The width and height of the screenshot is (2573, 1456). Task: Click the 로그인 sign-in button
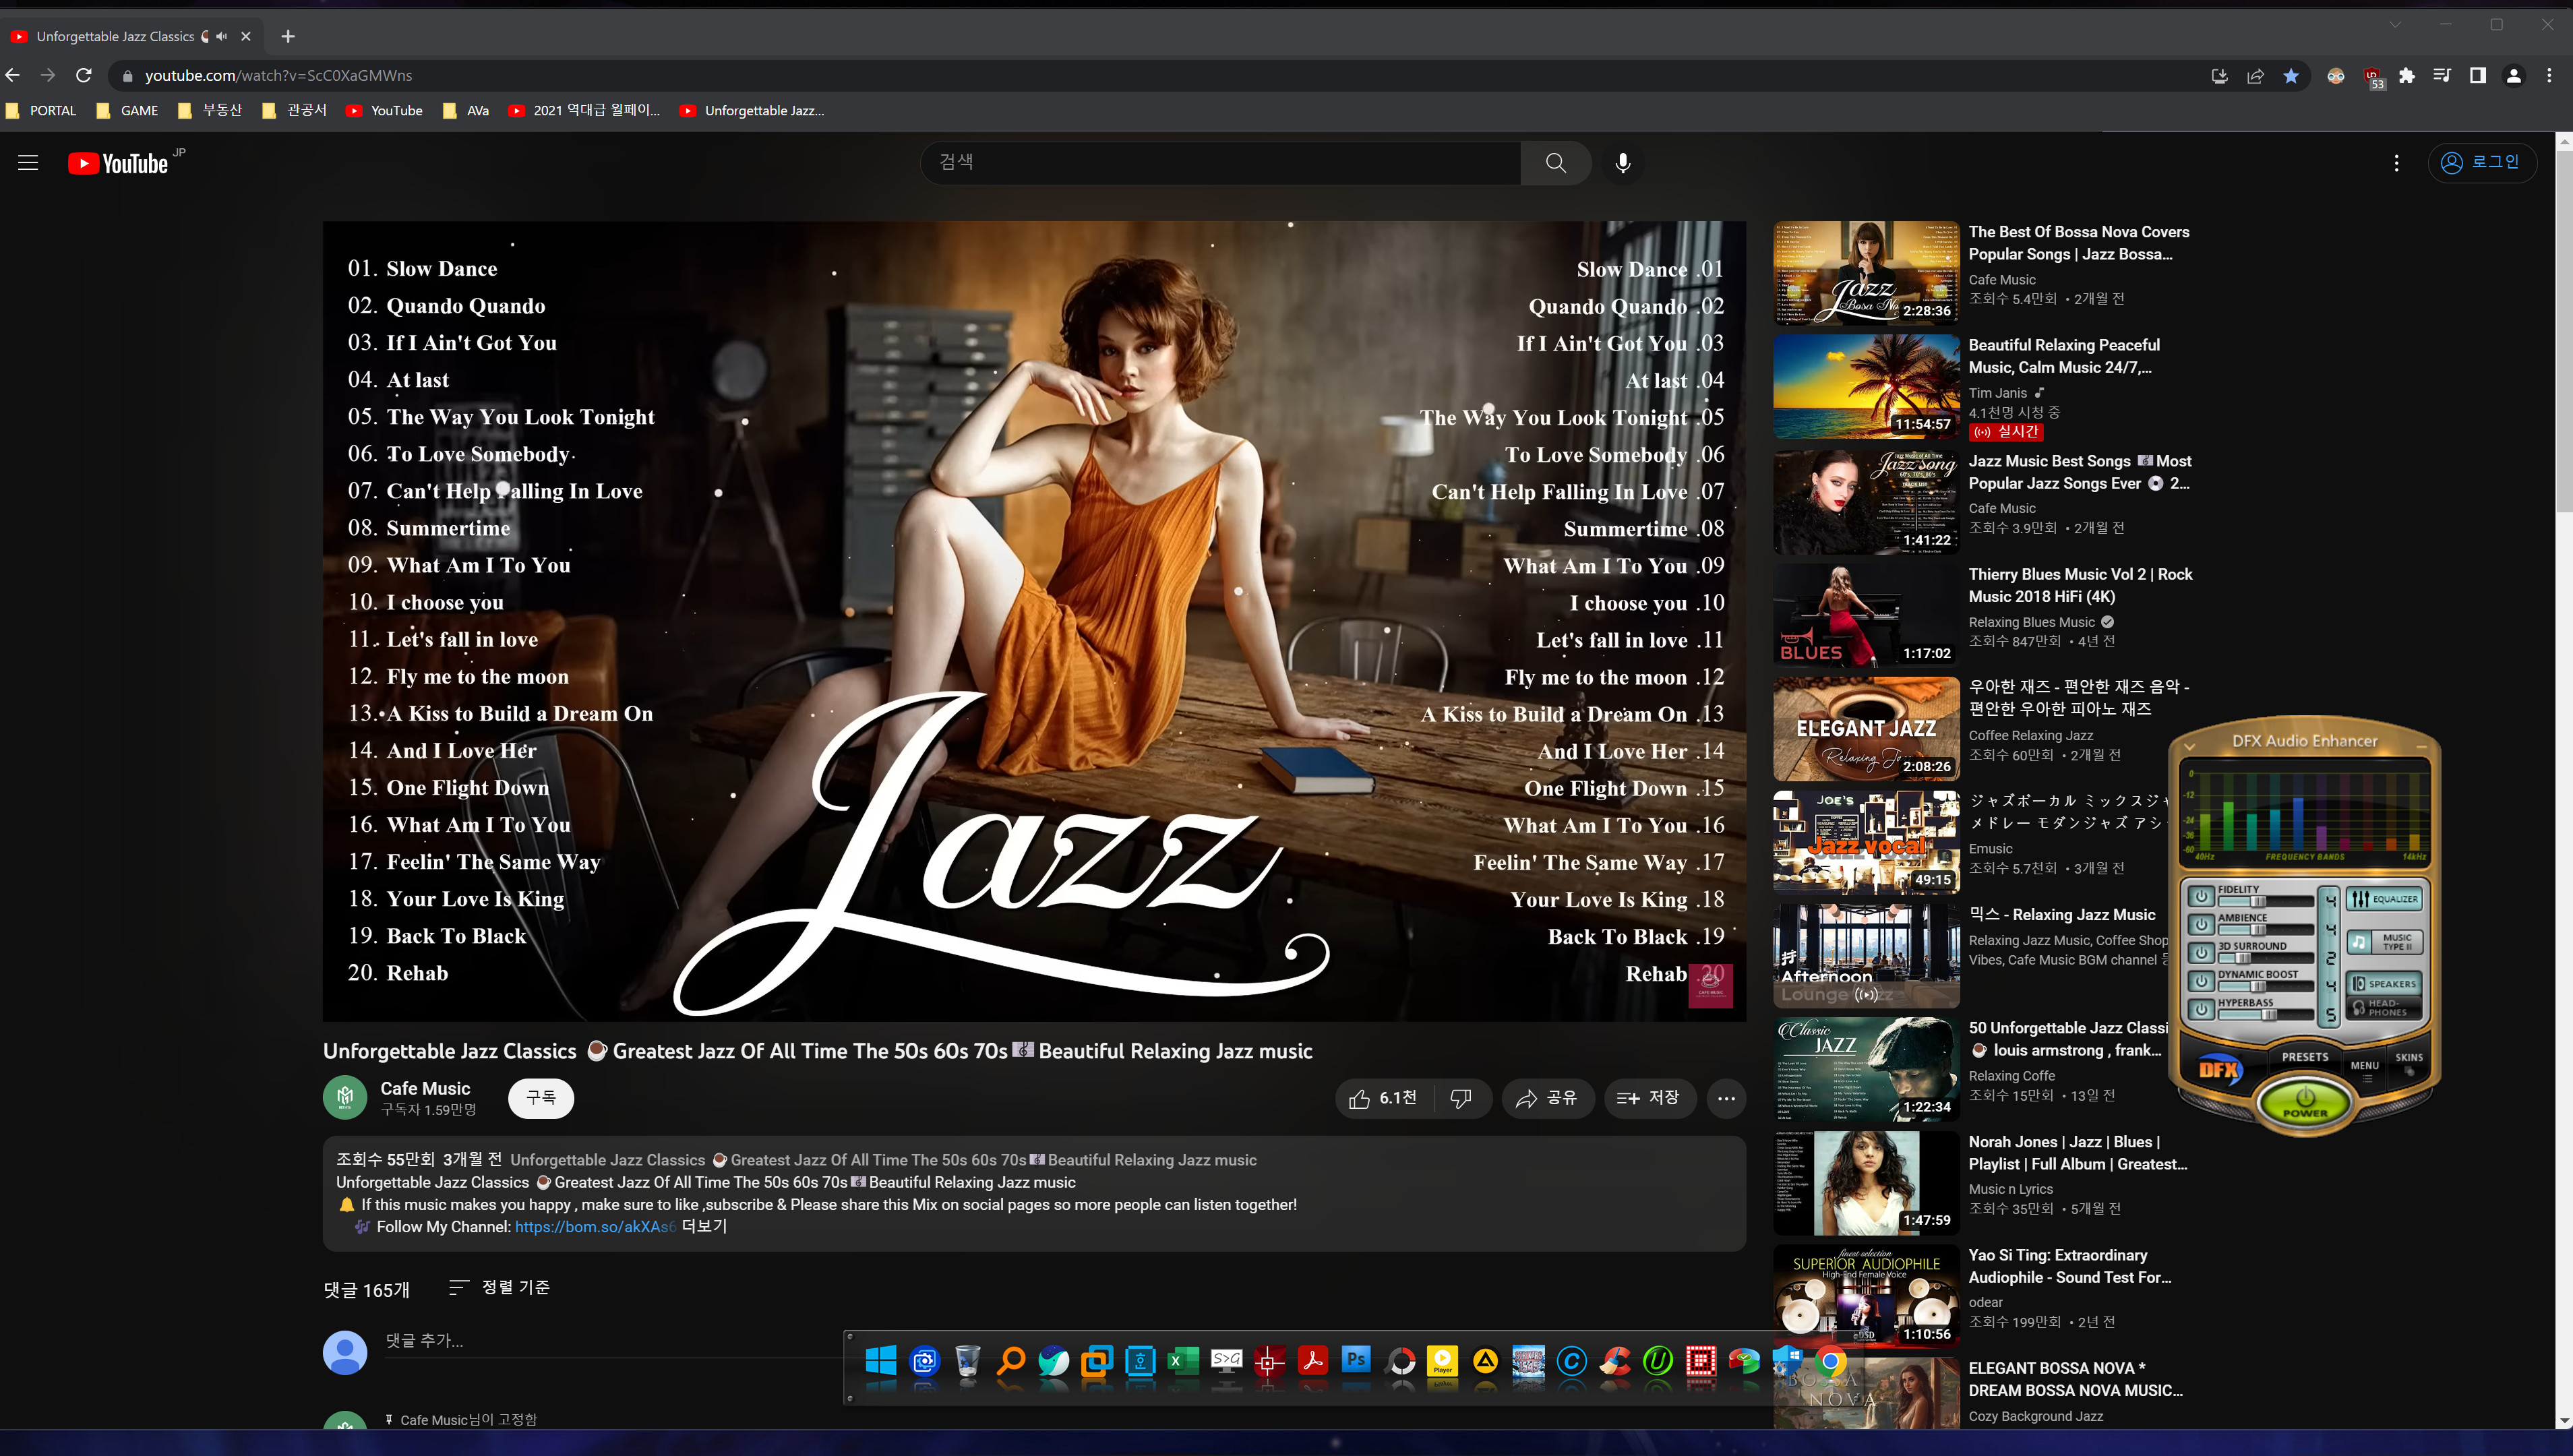(2481, 163)
